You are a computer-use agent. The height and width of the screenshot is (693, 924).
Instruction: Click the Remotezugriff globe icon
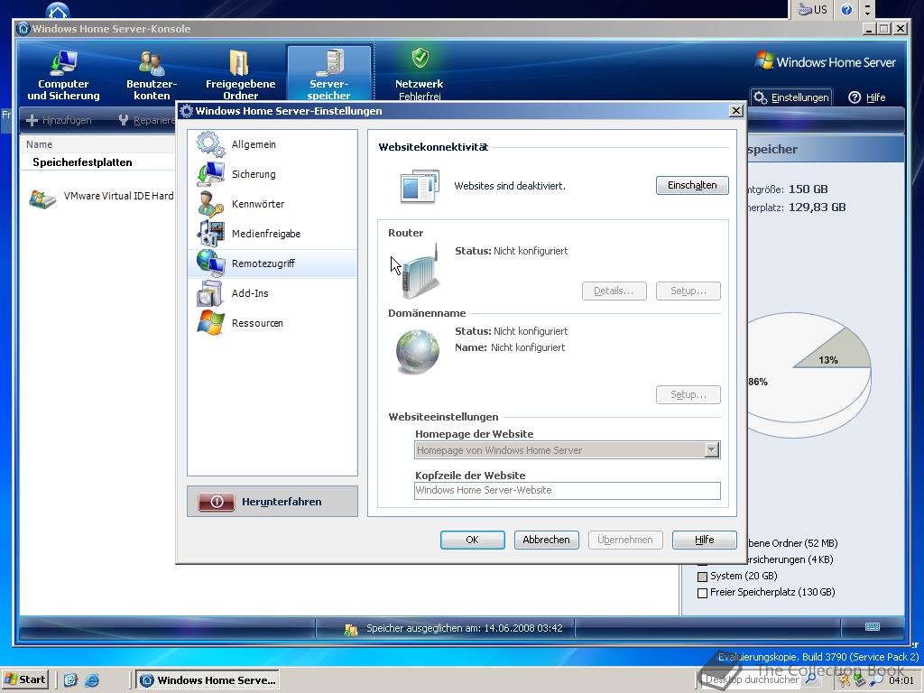pyautogui.click(x=210, y=263)
